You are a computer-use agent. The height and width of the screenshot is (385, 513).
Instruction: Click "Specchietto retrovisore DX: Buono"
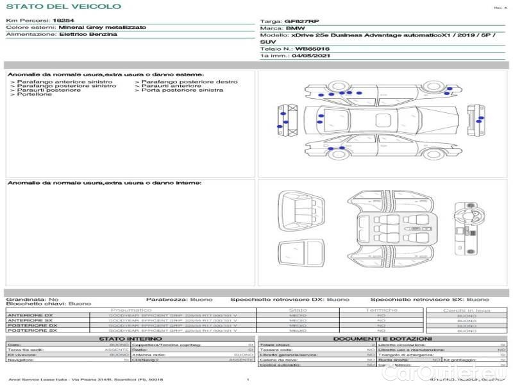[x=290, y=300]
